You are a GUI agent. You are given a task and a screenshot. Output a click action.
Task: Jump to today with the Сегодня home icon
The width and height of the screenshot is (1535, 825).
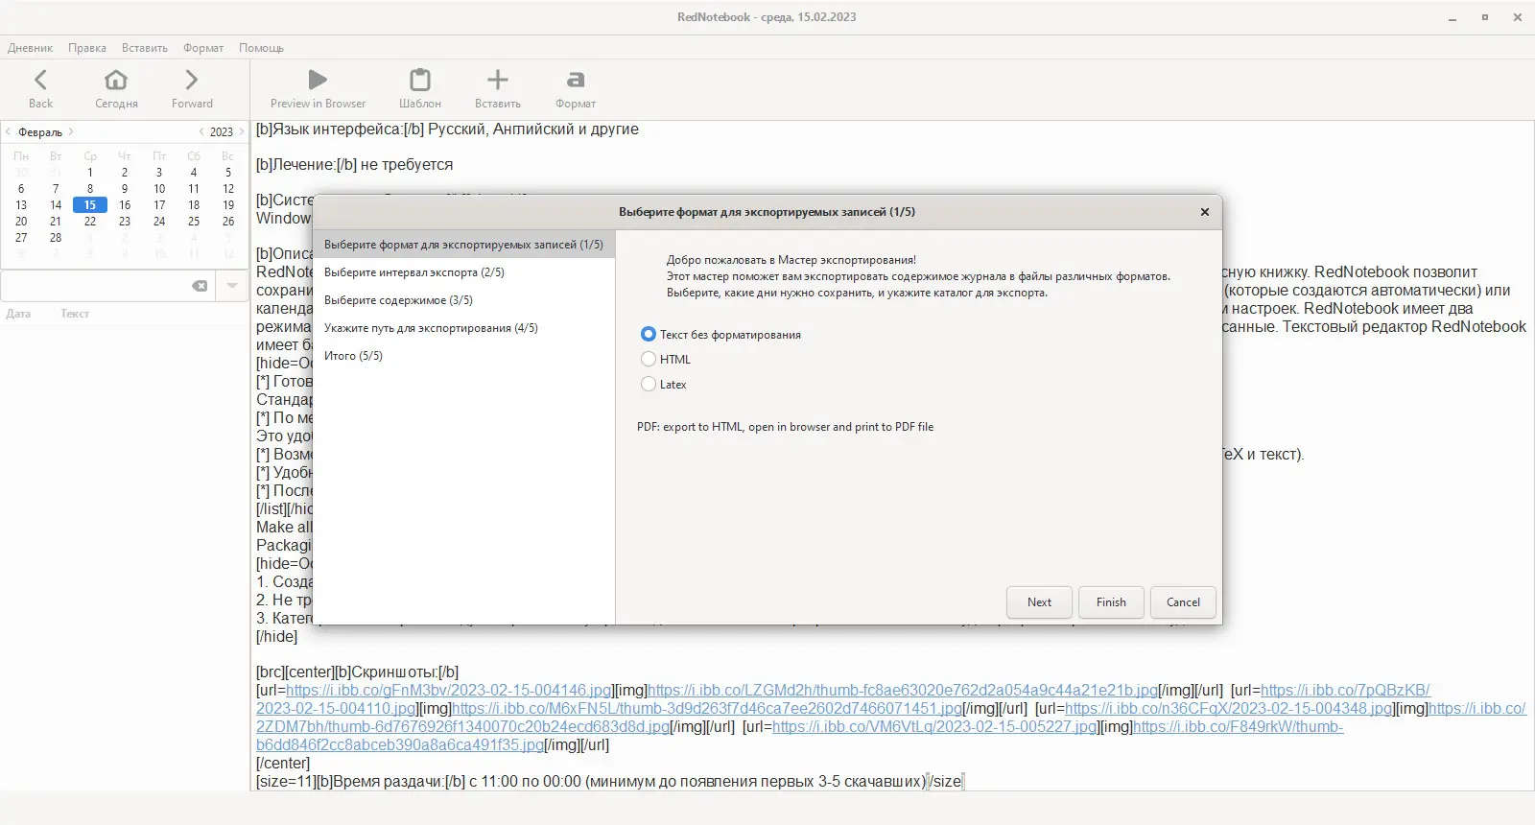click(116, 80)
